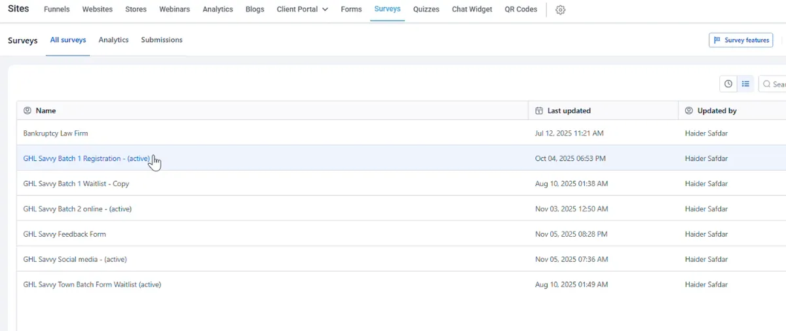This screenshot has height=331, width=786.
Task: Open the Analytics sub-tab under Surveys
Action: coord(113,40)
